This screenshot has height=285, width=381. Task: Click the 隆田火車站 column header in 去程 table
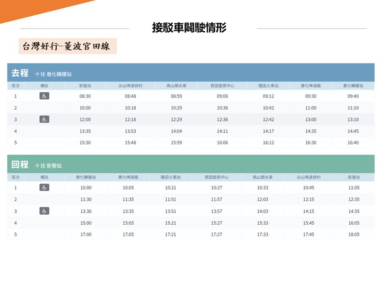[268, 86]
